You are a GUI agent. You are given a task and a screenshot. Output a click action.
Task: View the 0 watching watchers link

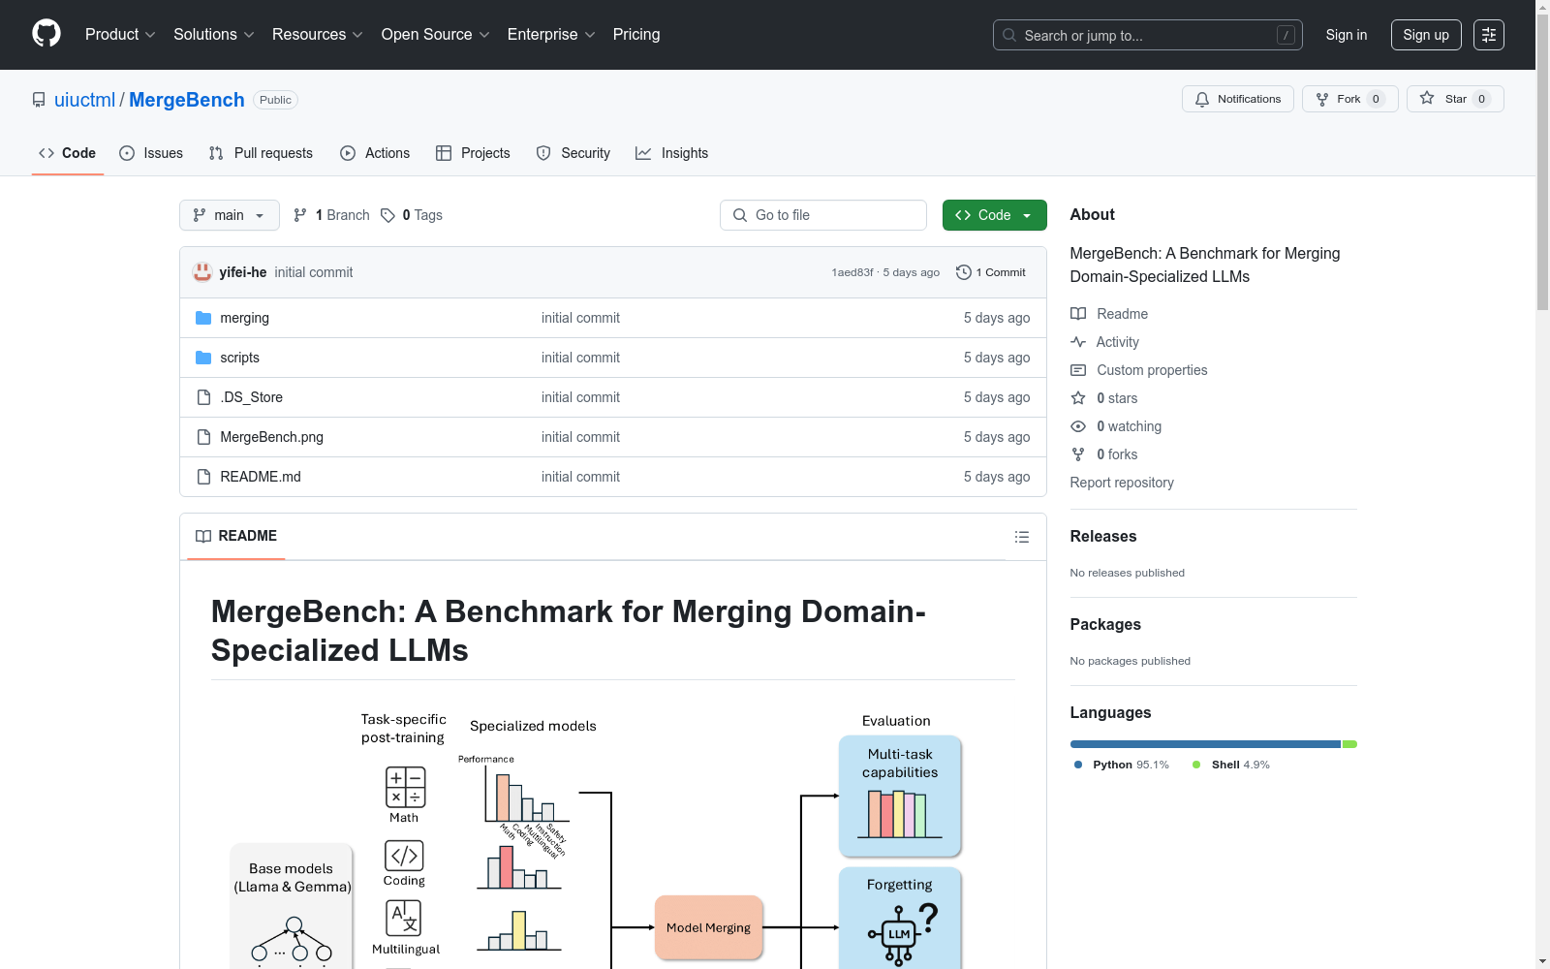(1116, 426)
